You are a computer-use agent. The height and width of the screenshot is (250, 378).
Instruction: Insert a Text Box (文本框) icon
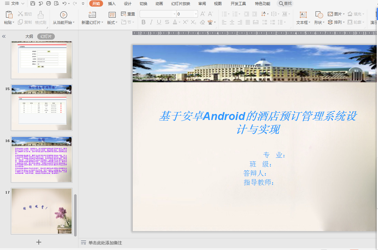[x=303, y=15]
